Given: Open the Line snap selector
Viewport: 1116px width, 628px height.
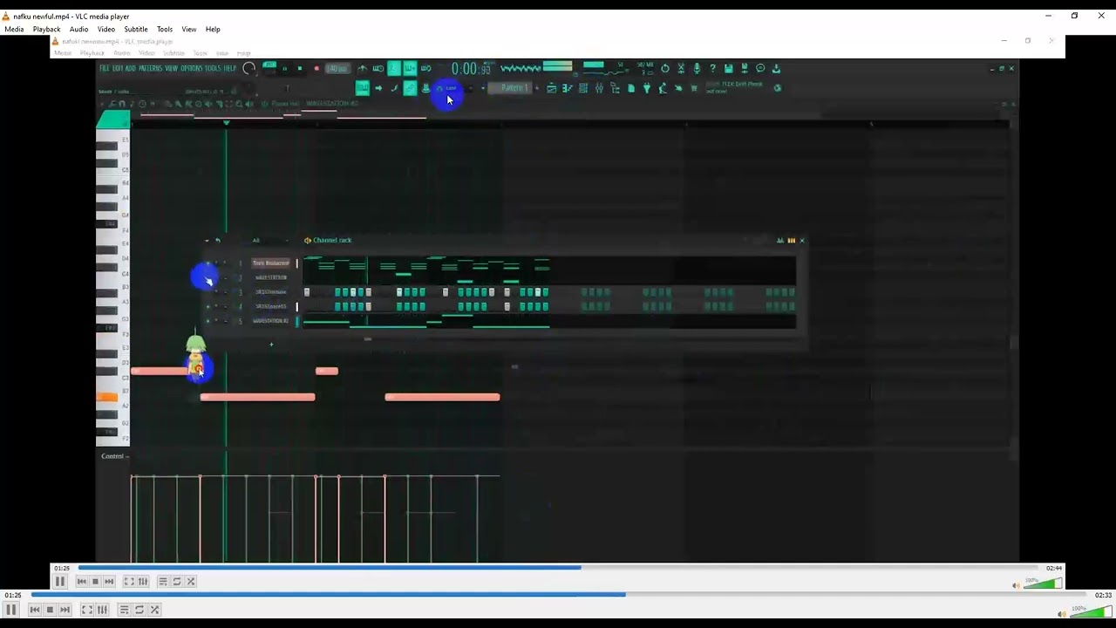Looking at the screenshot, I should [x=451, y=88].
